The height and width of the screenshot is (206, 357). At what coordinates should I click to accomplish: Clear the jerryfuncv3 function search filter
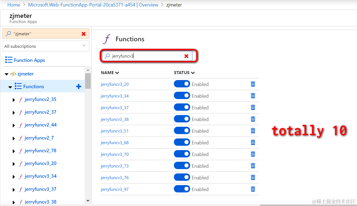186,56
